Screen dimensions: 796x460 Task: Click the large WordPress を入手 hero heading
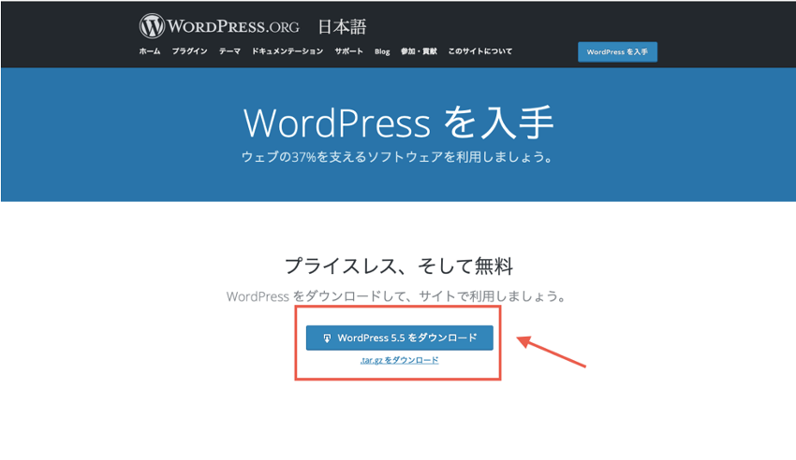(x=398, y=122)
